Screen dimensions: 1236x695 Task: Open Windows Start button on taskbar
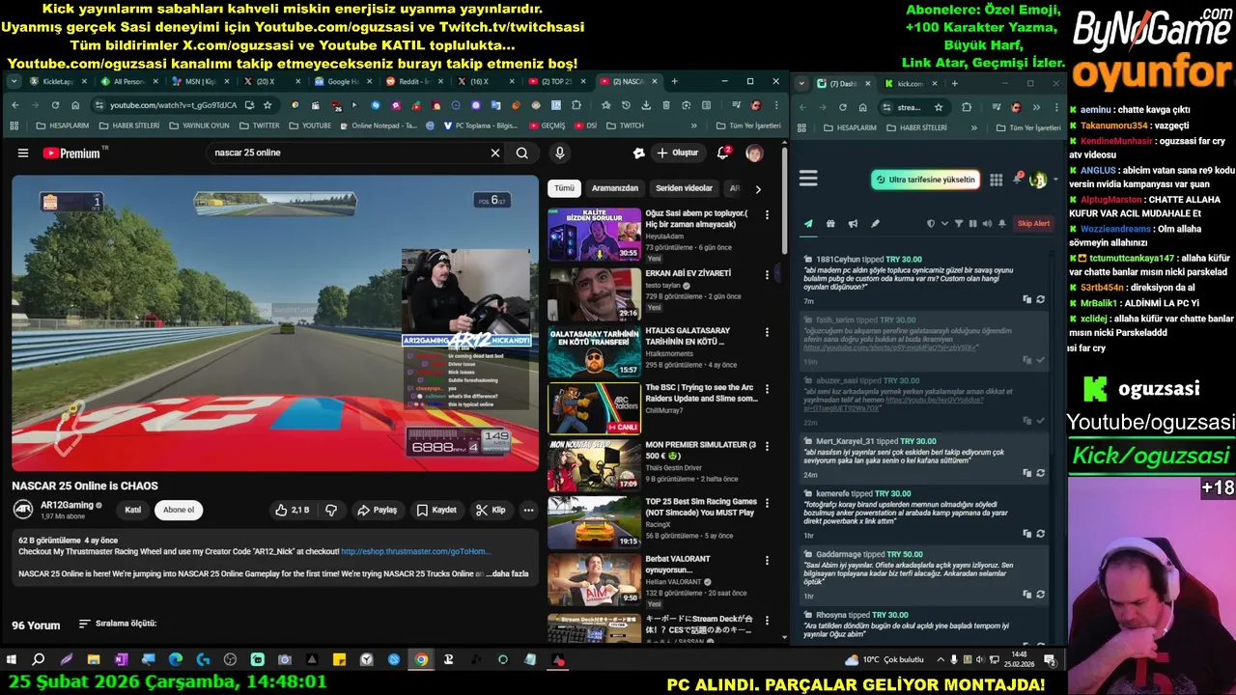[x=12, y=660]
